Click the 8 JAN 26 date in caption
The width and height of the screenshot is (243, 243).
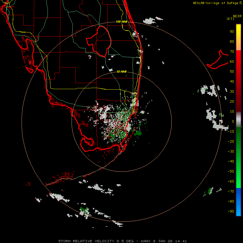click(x=163, y=241)
